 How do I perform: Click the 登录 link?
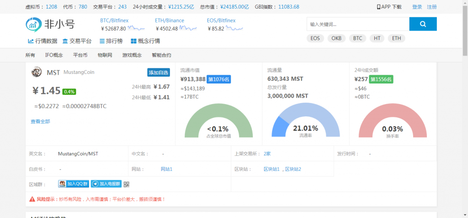(417, 7)
